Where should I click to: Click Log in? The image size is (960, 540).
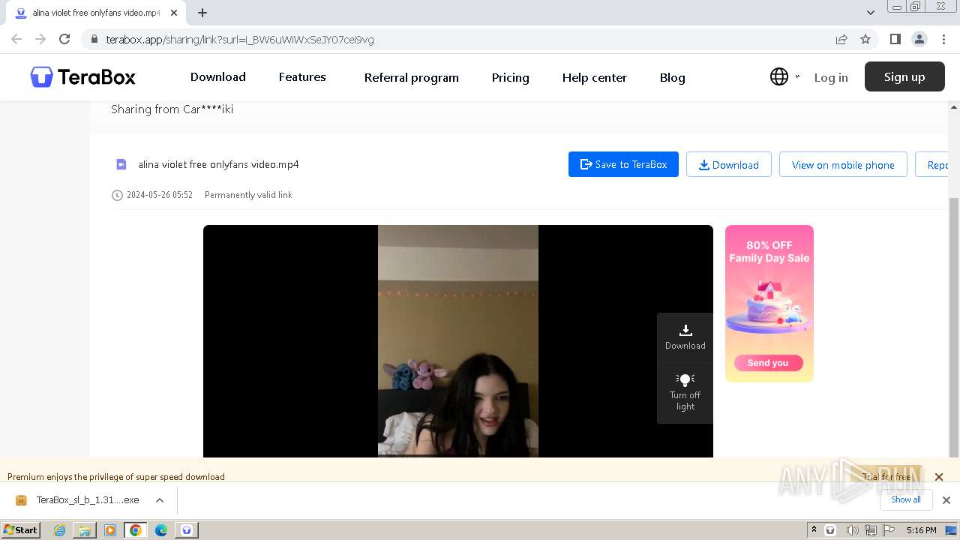point(831,77)
